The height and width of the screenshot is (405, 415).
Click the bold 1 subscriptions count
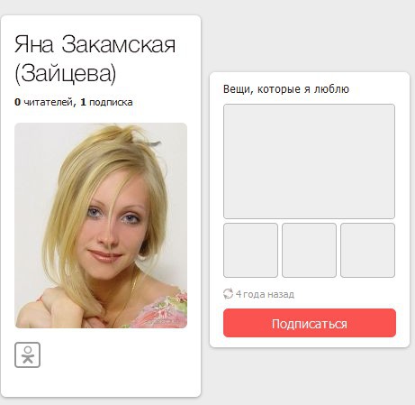[x=83, y=102]
